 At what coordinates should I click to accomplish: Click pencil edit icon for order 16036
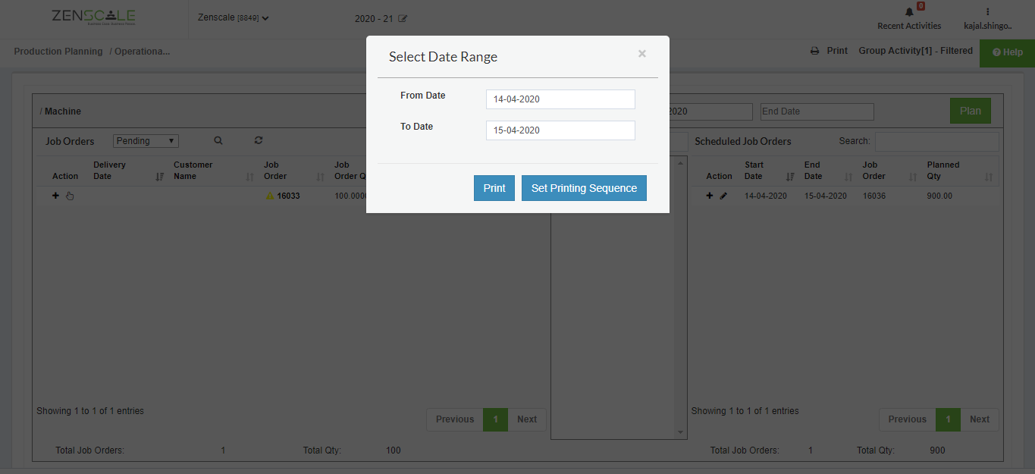click(723, 196)
